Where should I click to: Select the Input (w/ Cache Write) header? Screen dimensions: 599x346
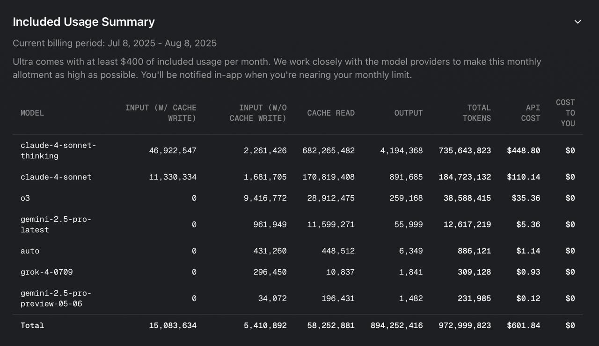(x=161, y=113)
